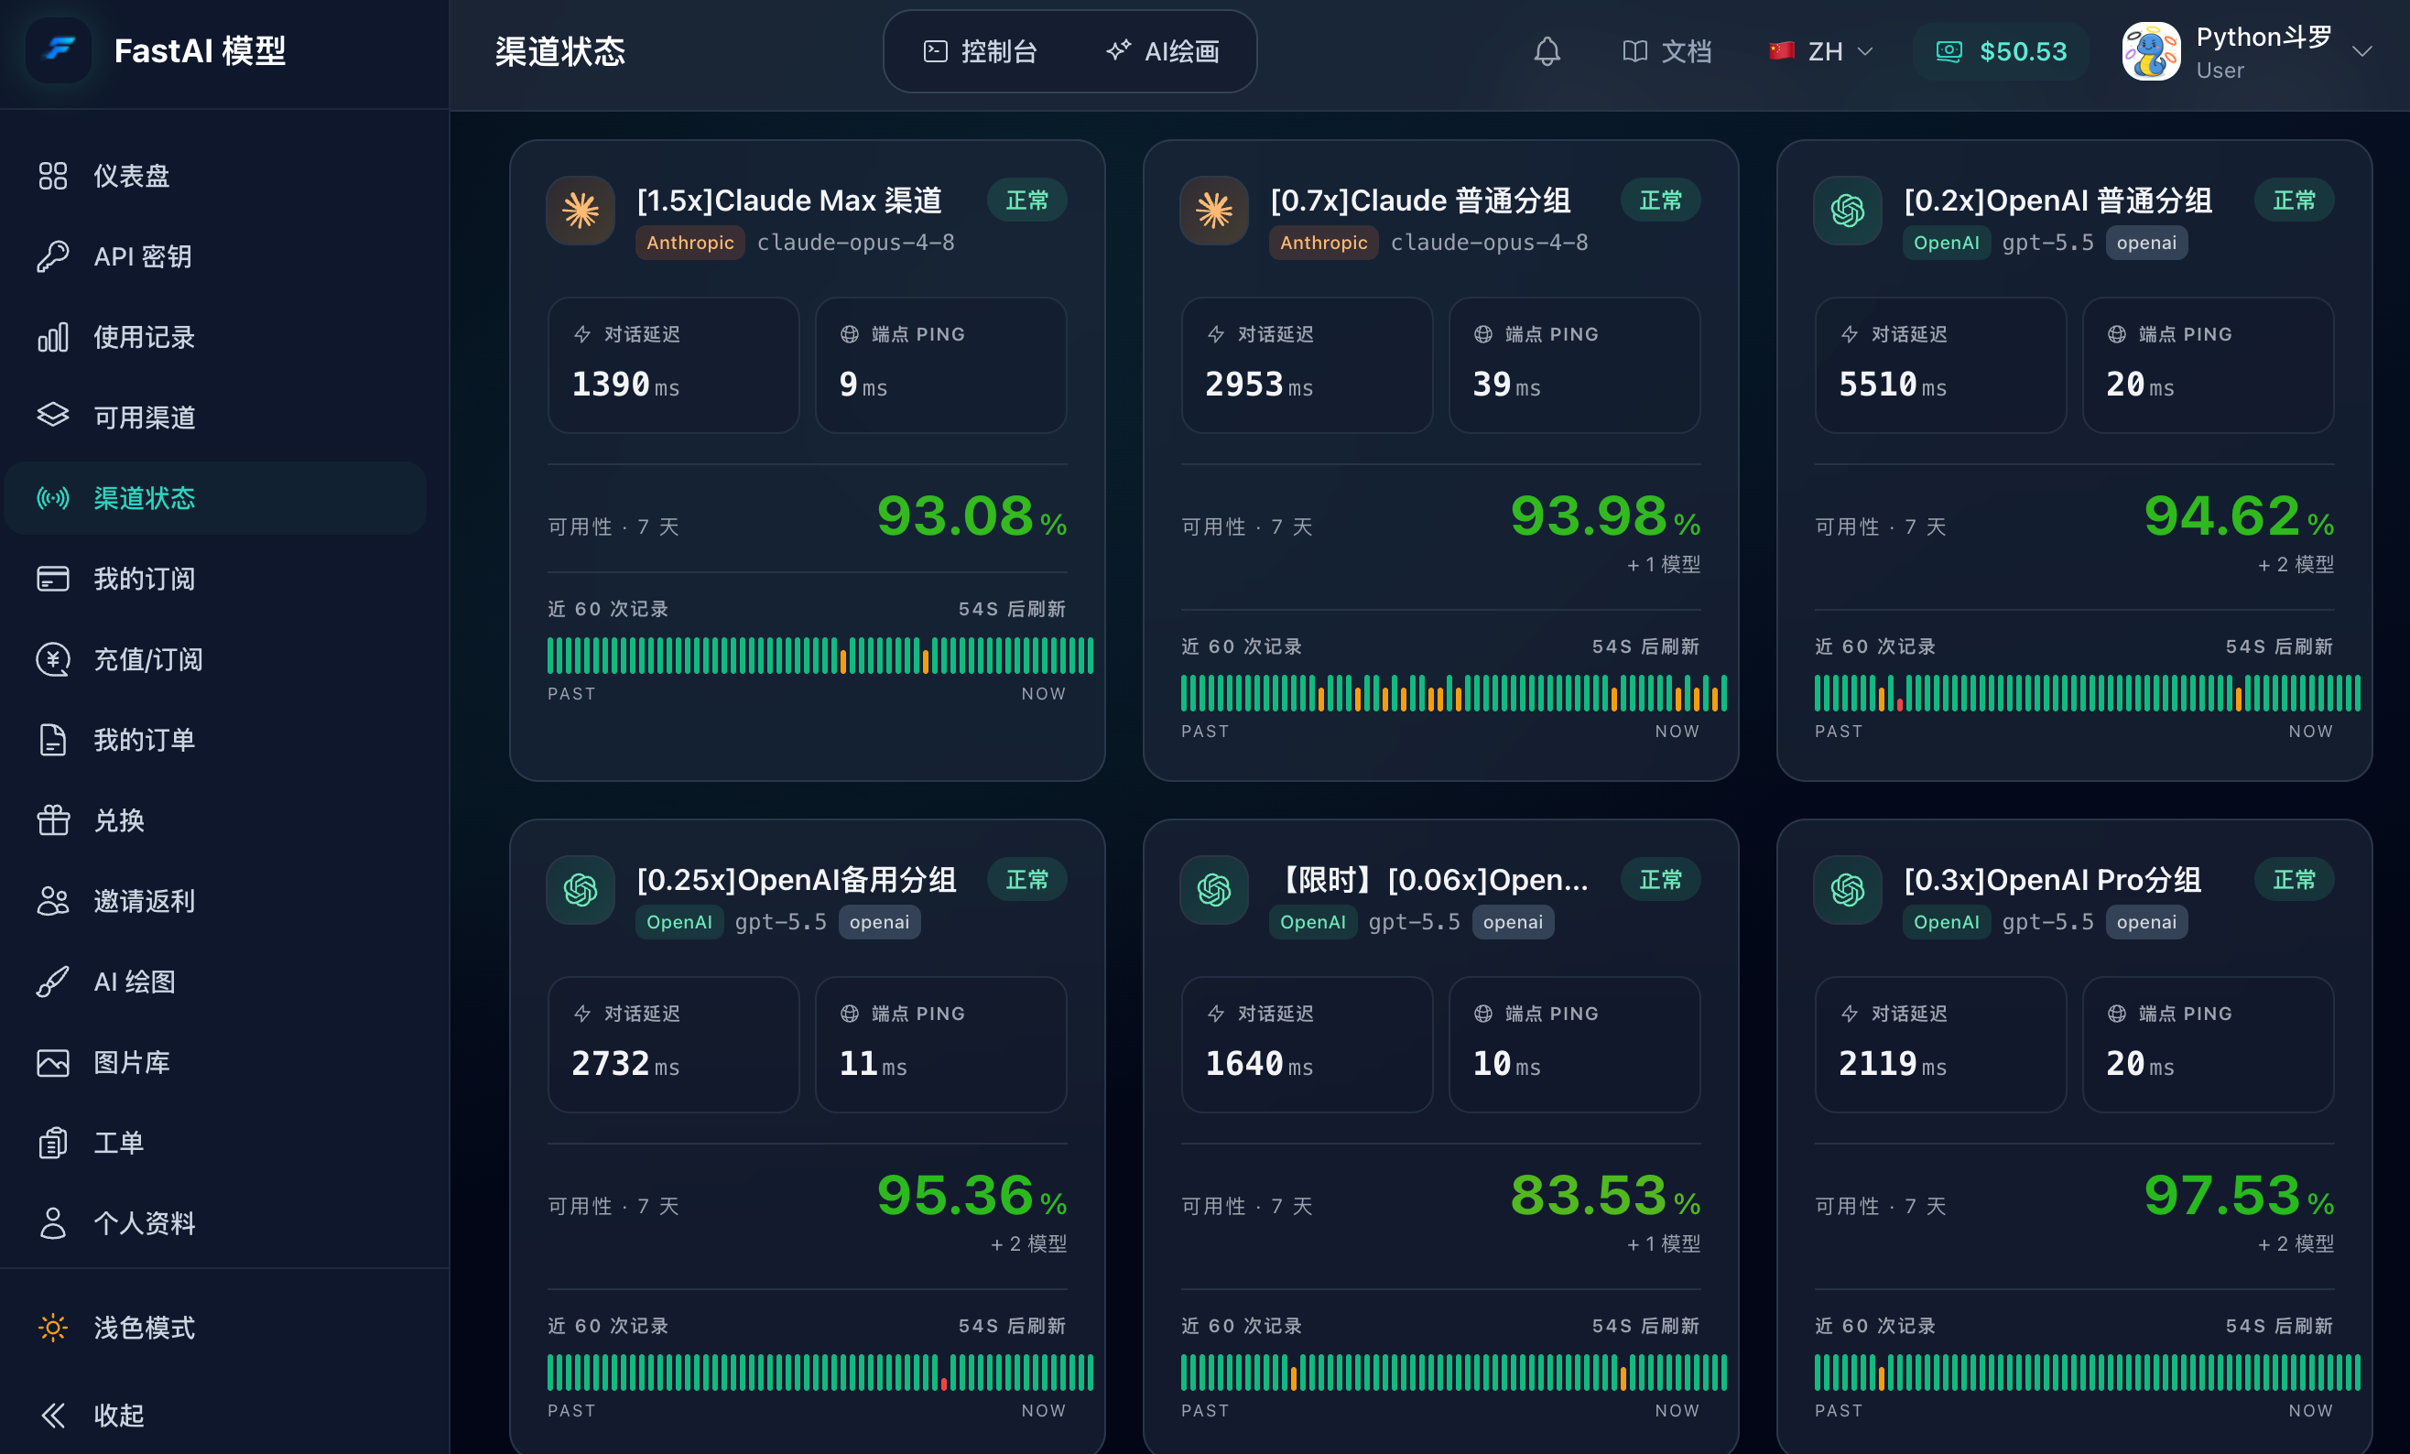Open the notifications bell

(x=1547, y=51)
